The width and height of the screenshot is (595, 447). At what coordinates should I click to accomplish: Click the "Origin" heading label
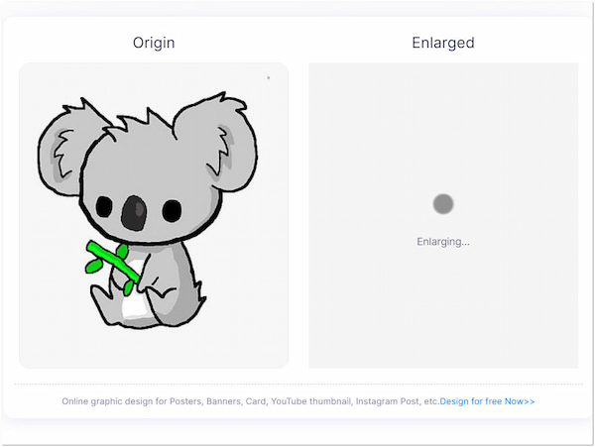point(154,43)
